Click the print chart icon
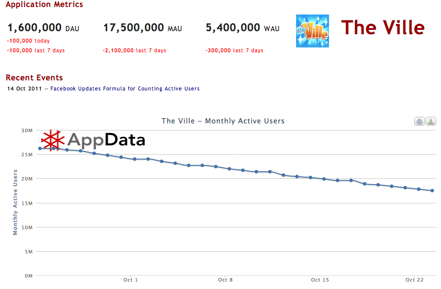 click(419, 122)
